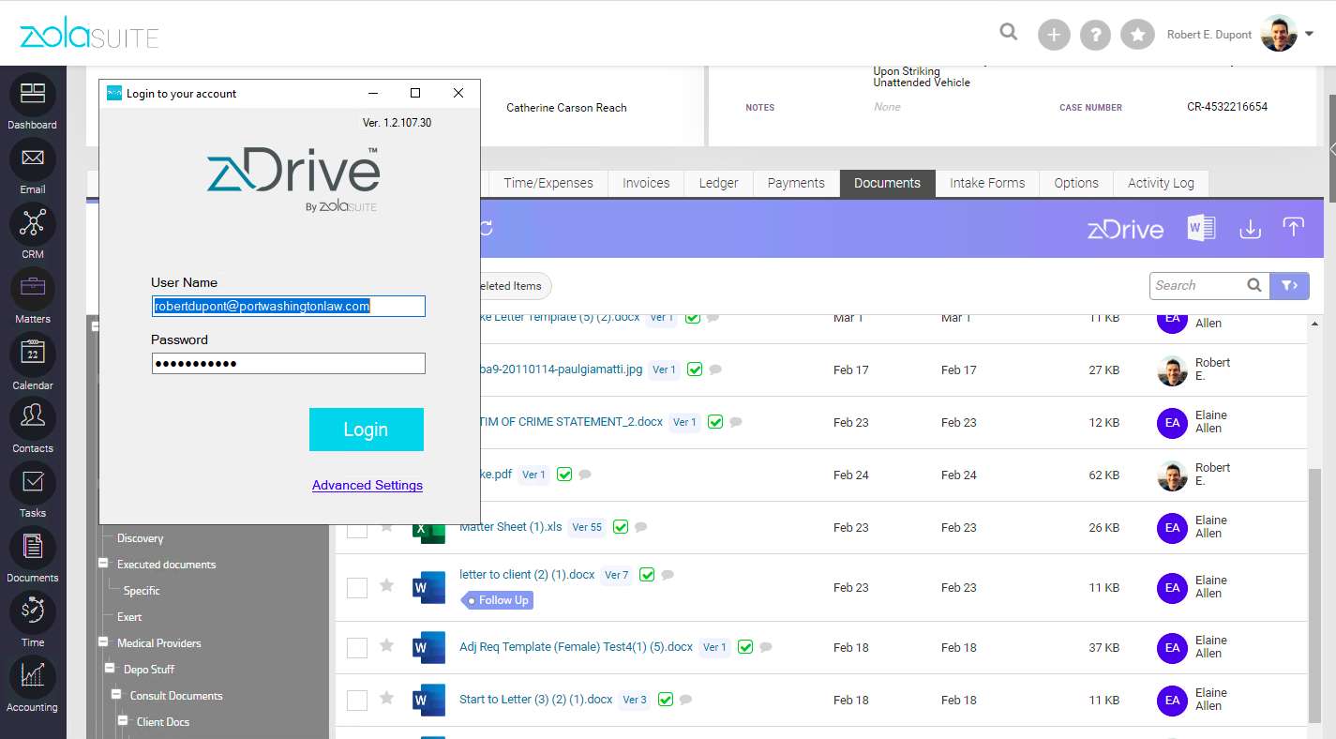Open the Time tracking icon
The height and width of the screenshot is (739, 1336).
(33, 611)
